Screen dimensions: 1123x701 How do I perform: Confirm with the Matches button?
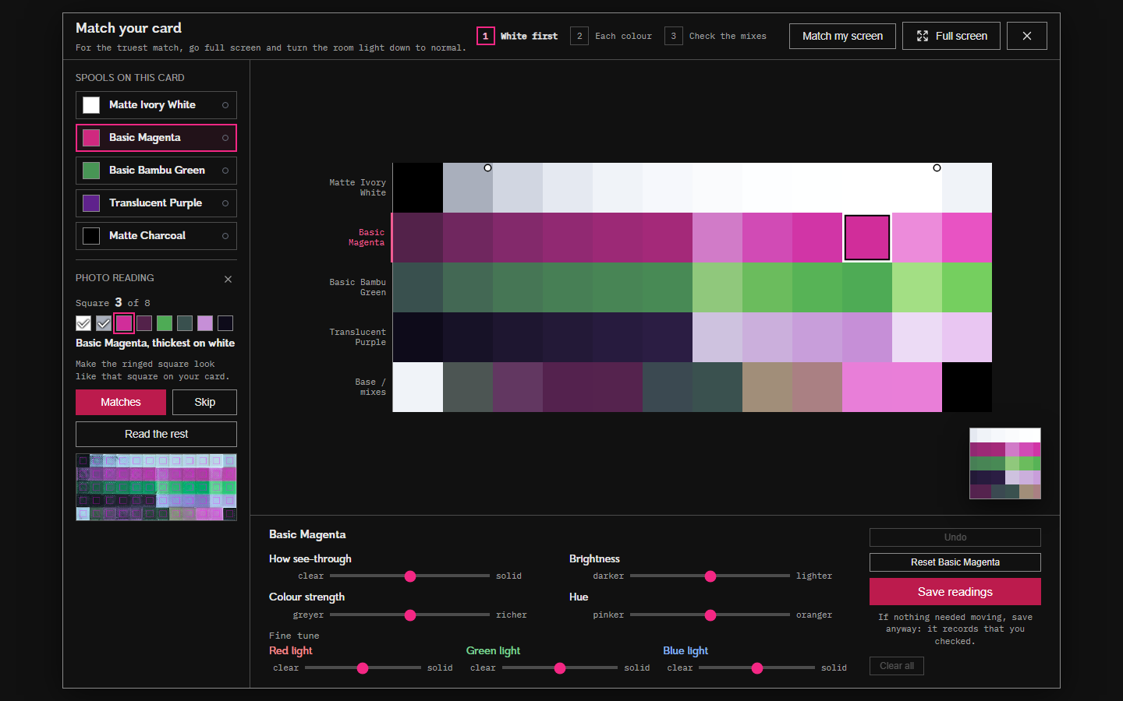pyautogui.click(x=121, y=402)
